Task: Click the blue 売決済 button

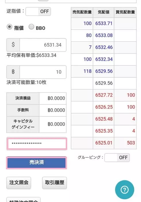Action: 36,162
